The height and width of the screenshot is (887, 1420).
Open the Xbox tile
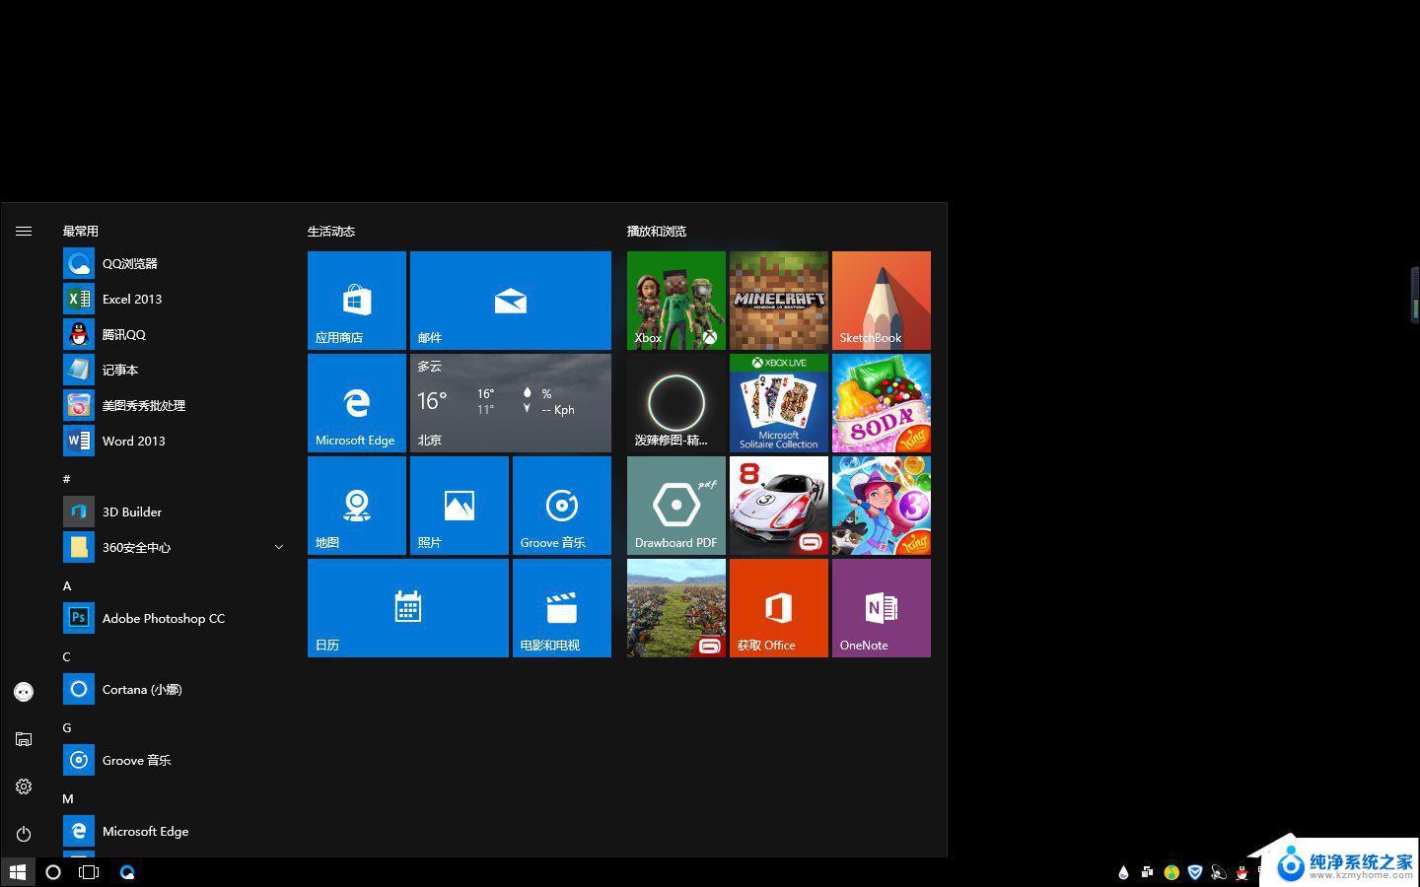676,301
